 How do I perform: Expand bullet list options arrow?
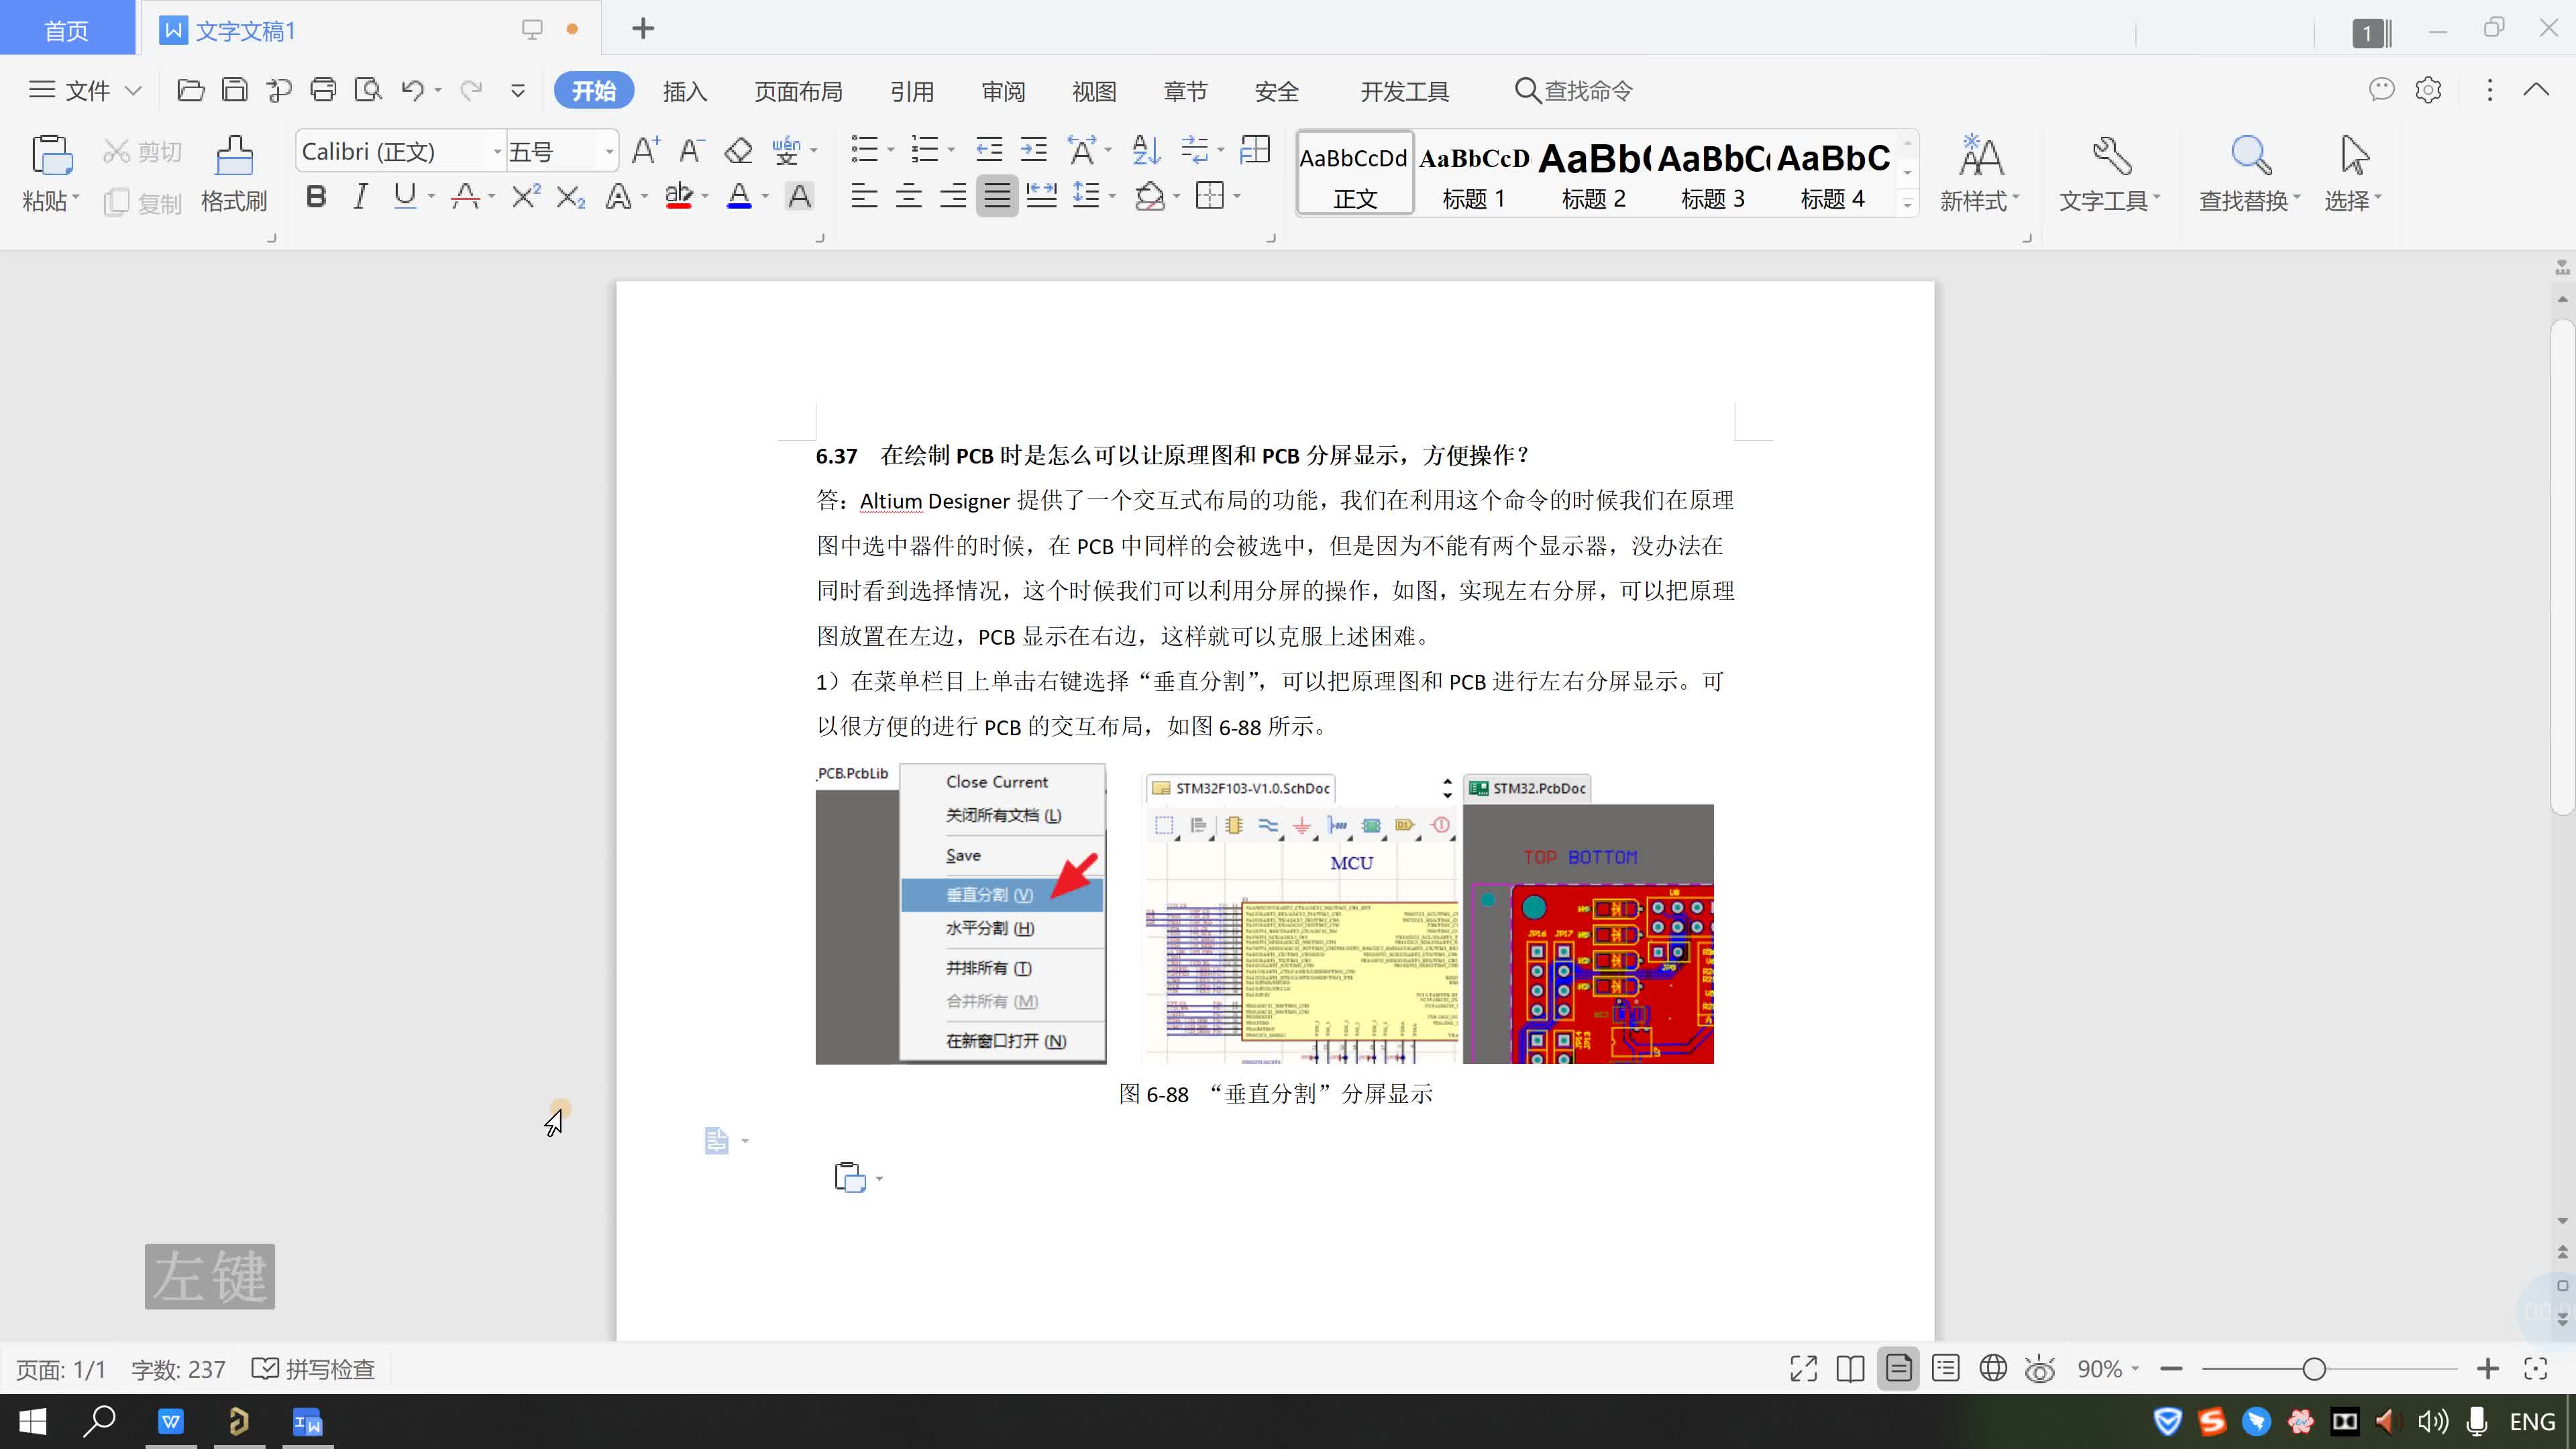tap(891, 151)
